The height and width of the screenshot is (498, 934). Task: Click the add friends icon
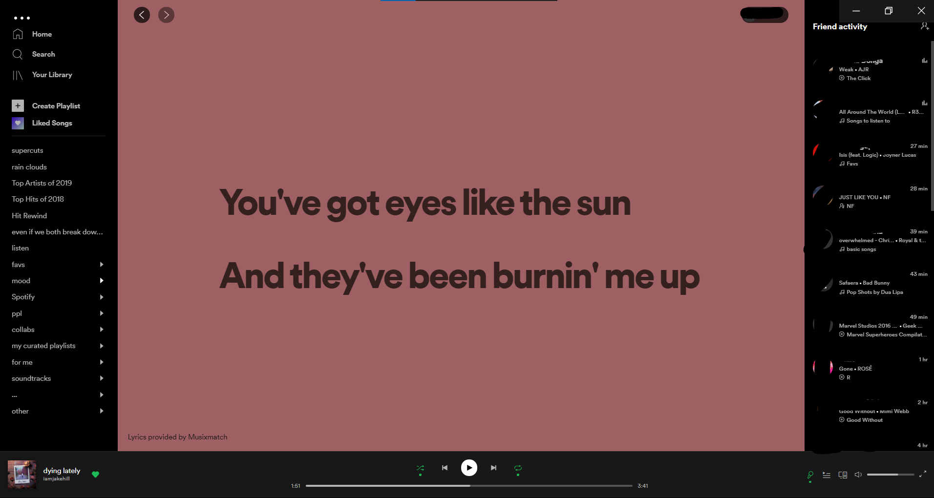pyautogui.click(x=924, y=26)
